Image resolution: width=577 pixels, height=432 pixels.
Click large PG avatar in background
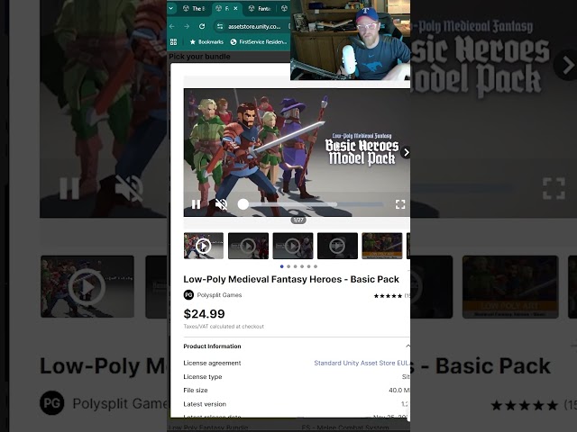pos(52,403)
